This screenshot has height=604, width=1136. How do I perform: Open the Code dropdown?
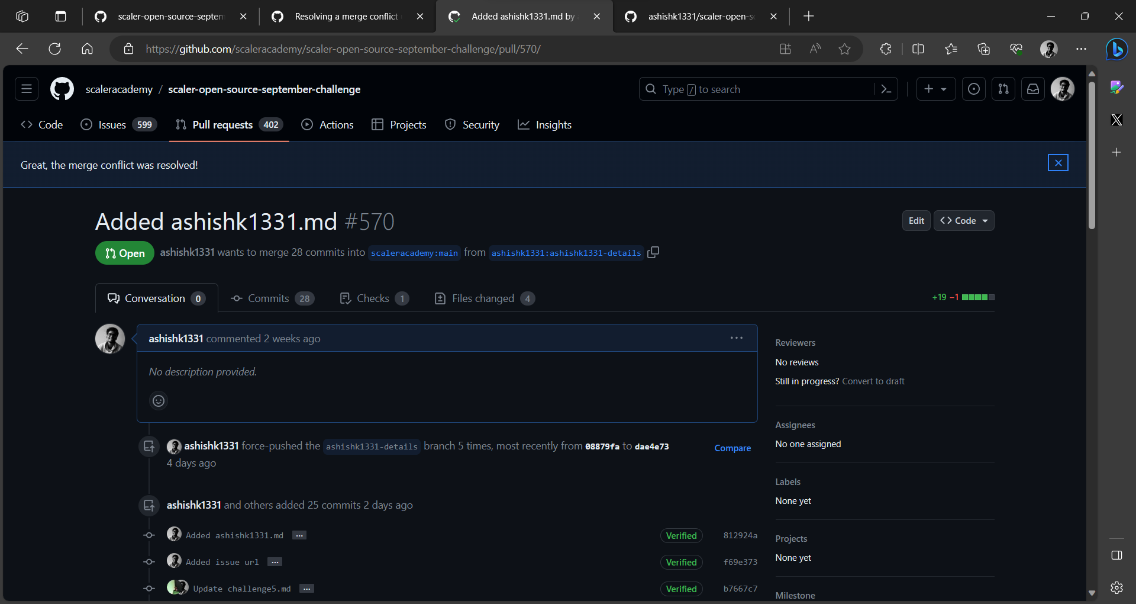click(x=963, y=220)
